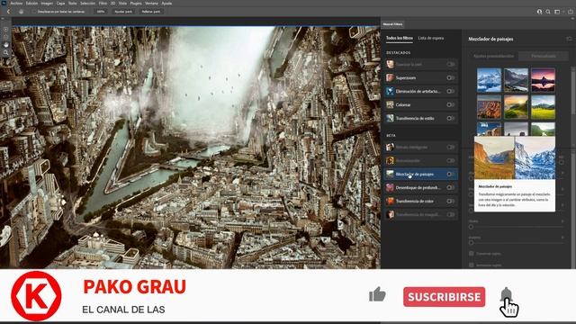Click the Invierno slider handle
This screenshot has width=576, height=324.
[471, 243]
